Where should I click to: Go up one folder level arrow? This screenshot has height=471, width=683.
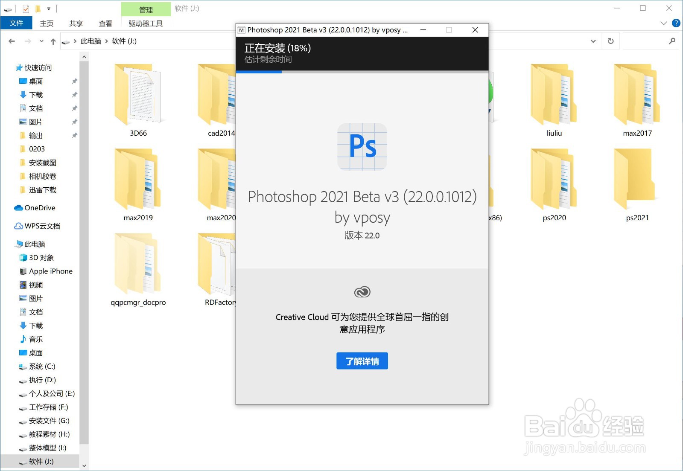tap(53, 41)
